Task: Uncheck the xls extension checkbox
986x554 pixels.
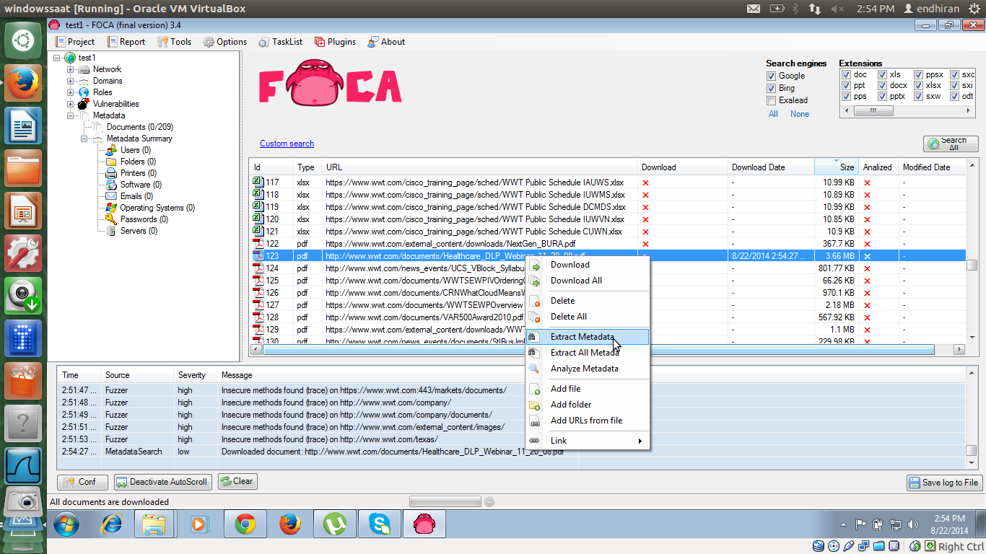Action: [x=882, y=74]
